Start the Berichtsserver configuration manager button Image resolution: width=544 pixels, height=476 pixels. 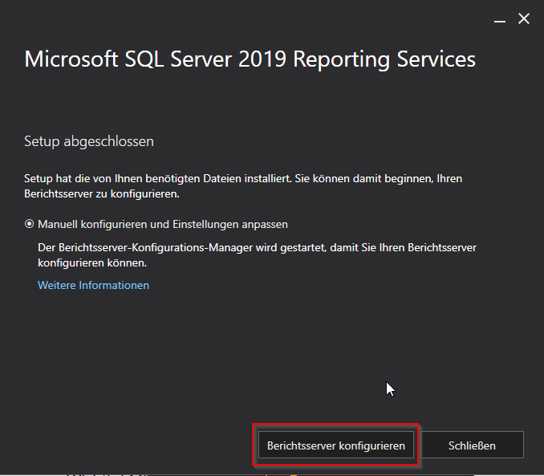[x=335, y=445]
